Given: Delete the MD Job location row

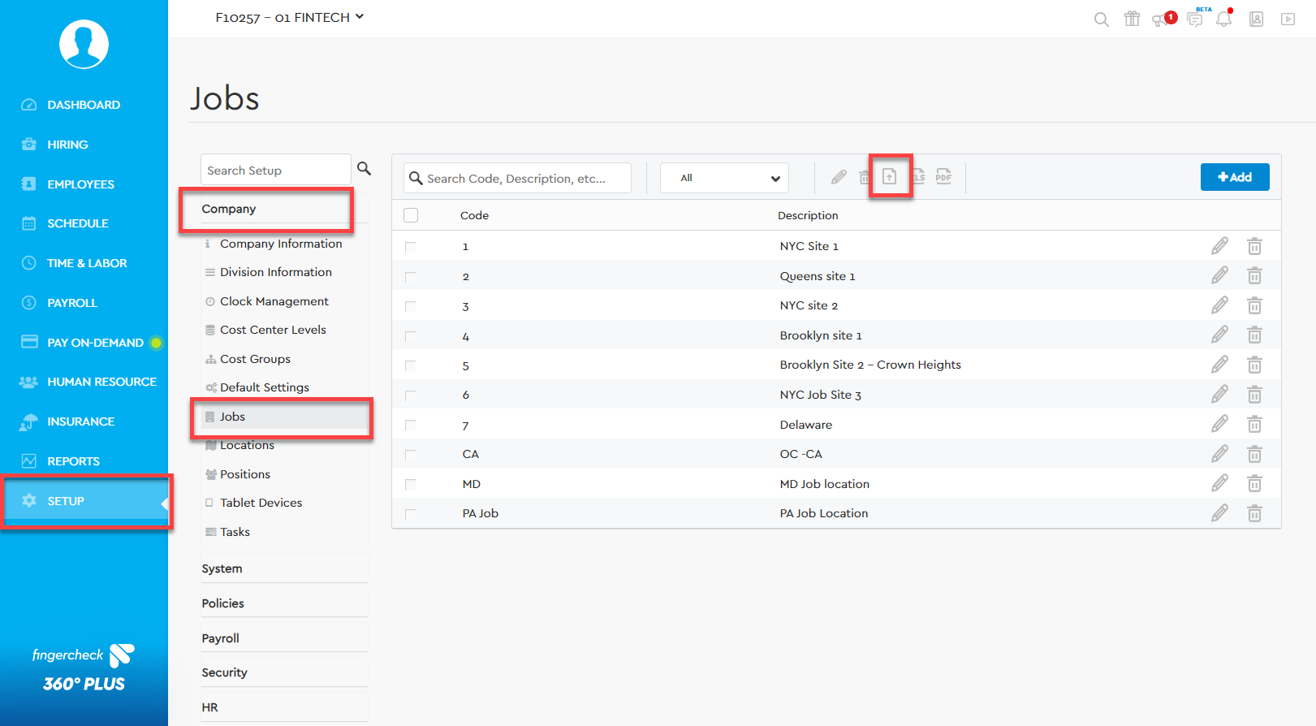Looking at the screenshot, I should pyautogui.click(x=1254, y=484).
